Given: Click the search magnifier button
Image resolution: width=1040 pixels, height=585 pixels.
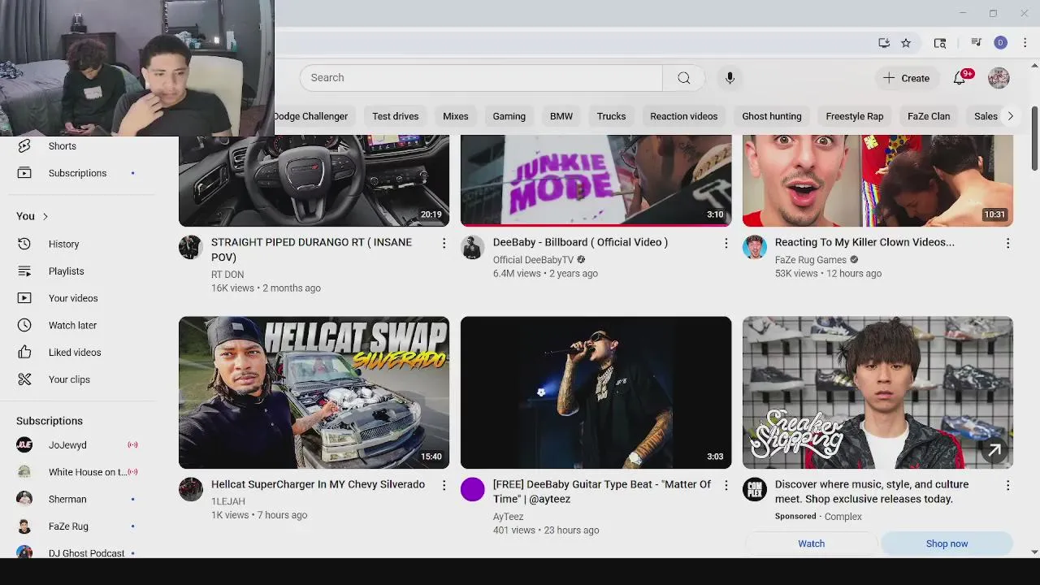Looking at the screenshot, I should [x=683, y=78].
